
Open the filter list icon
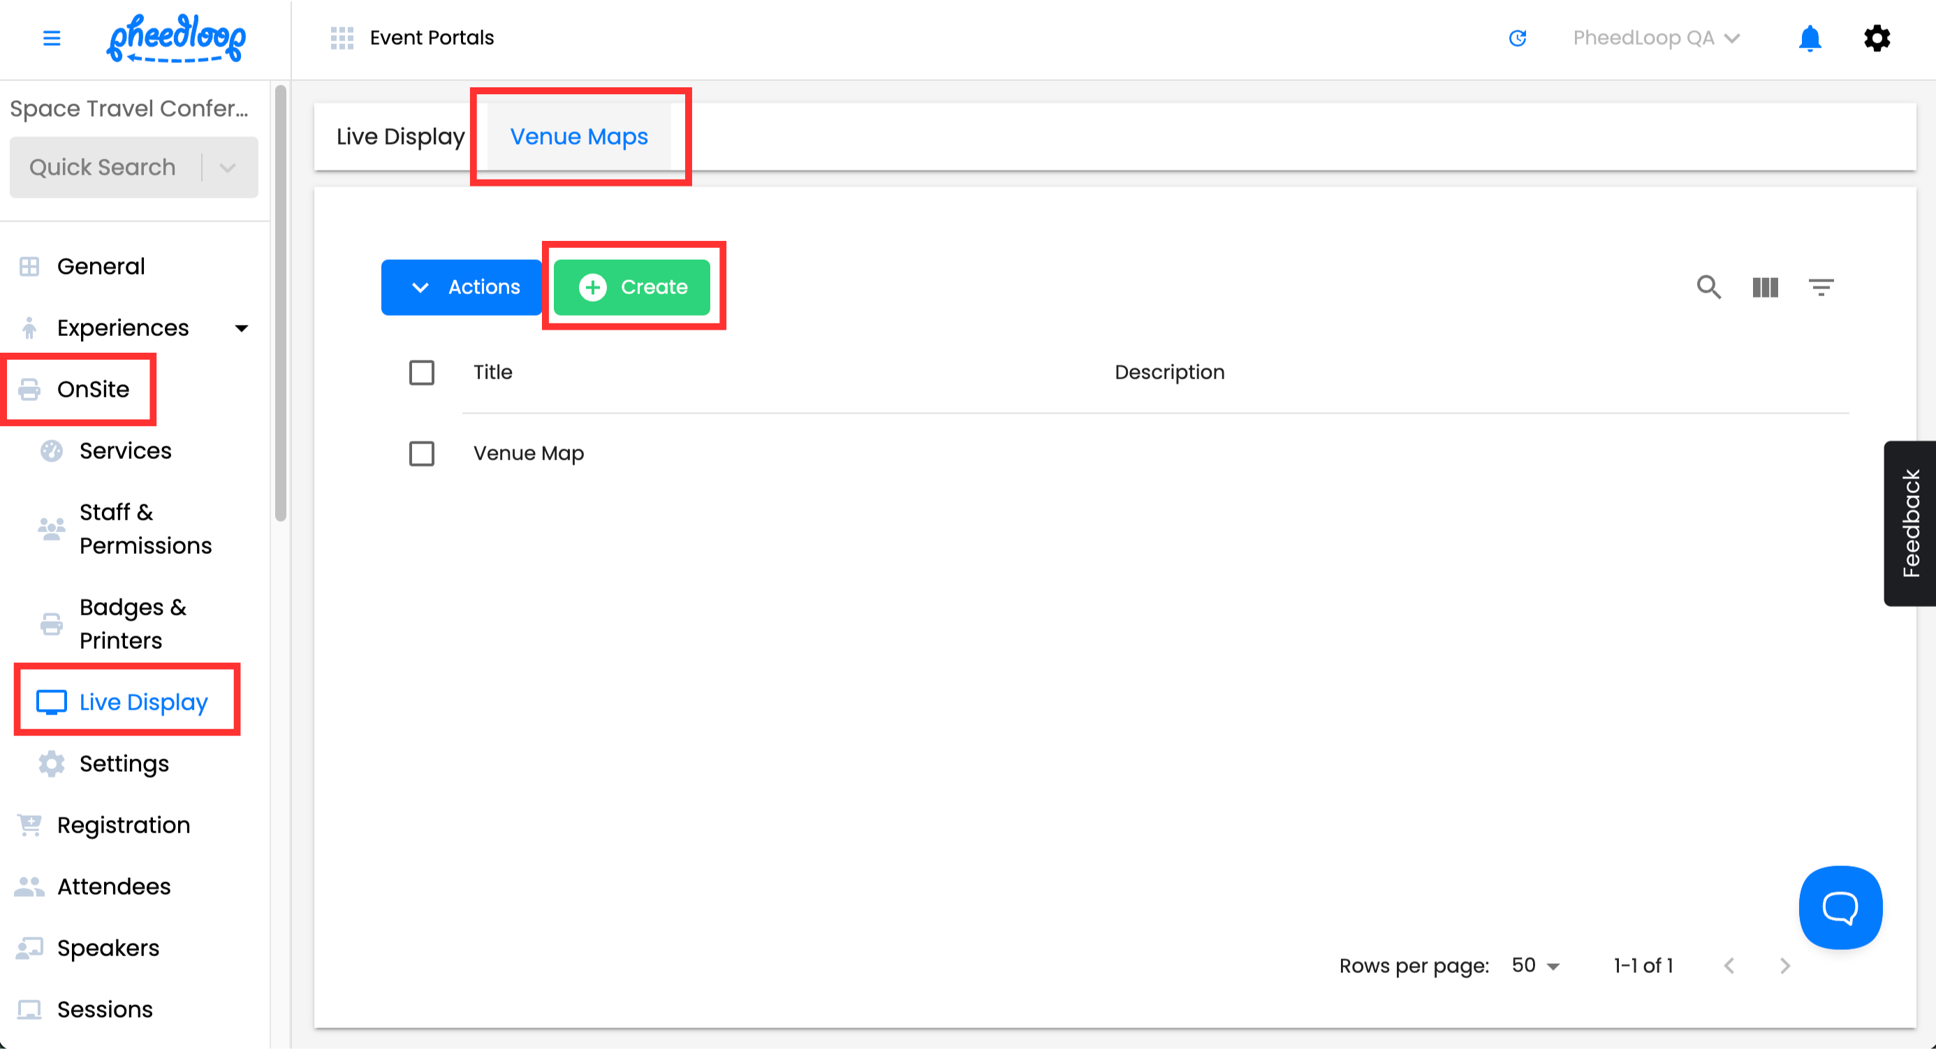tap(1820, 287)
